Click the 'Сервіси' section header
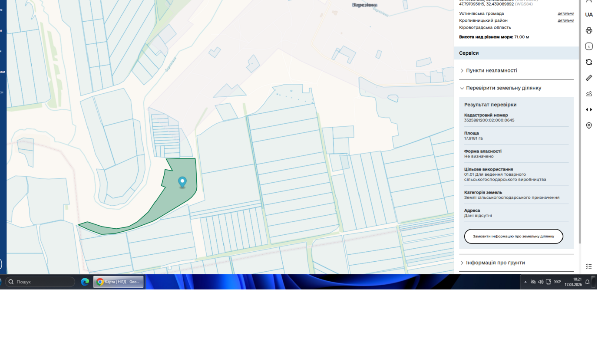This screenshot has height=342, width=608. point(516,53)
